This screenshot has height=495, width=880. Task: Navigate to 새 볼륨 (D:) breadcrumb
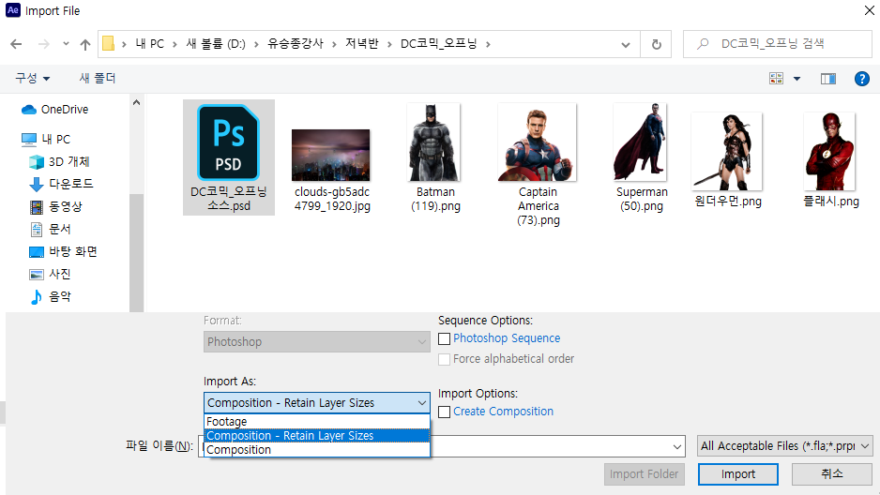click(216, 44)
